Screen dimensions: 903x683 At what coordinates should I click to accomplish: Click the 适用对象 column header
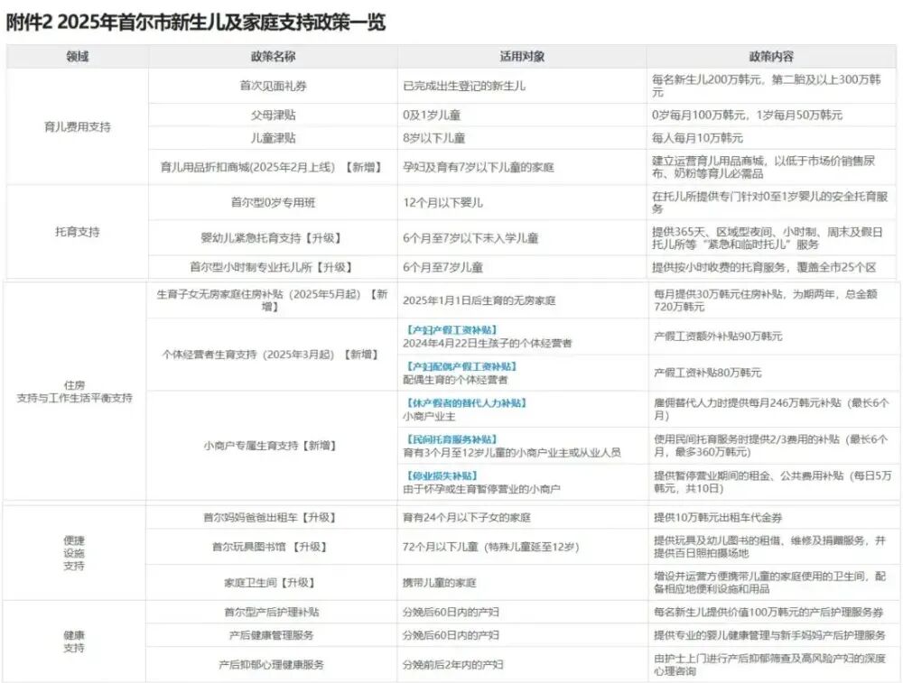pyautogui.click(x=522, y=56)
